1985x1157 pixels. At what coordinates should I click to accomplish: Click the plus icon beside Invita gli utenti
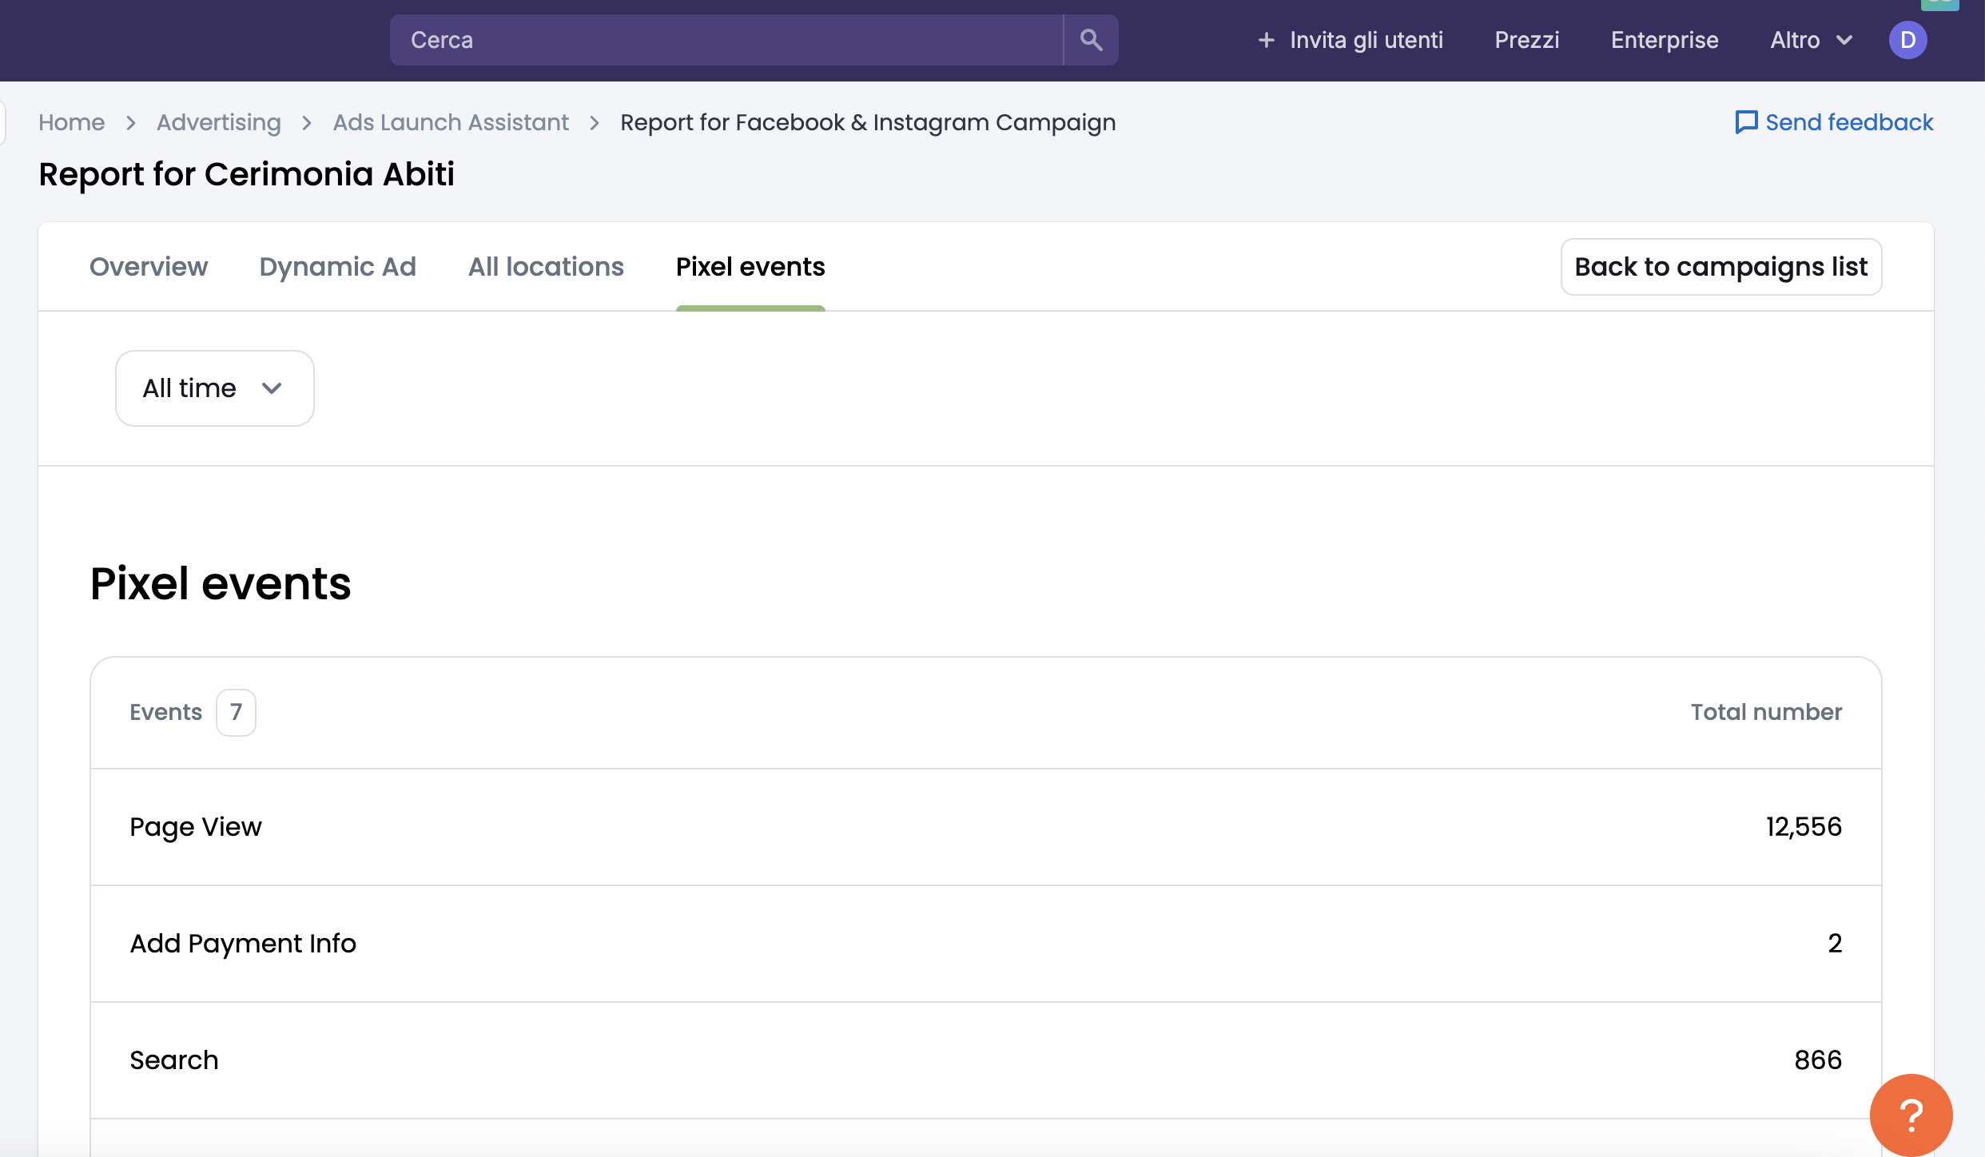[1266, 40]
